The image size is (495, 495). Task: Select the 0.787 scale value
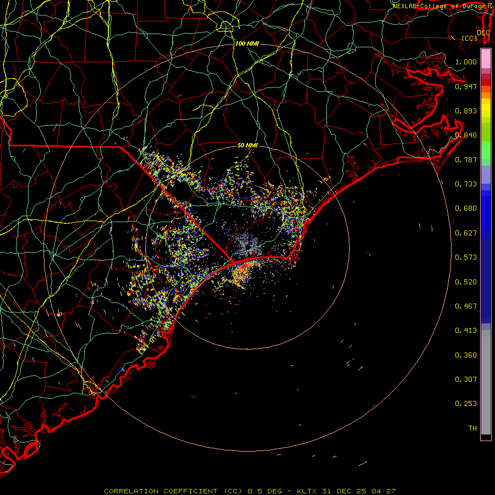pyautogui.click(x=466, y=159)
